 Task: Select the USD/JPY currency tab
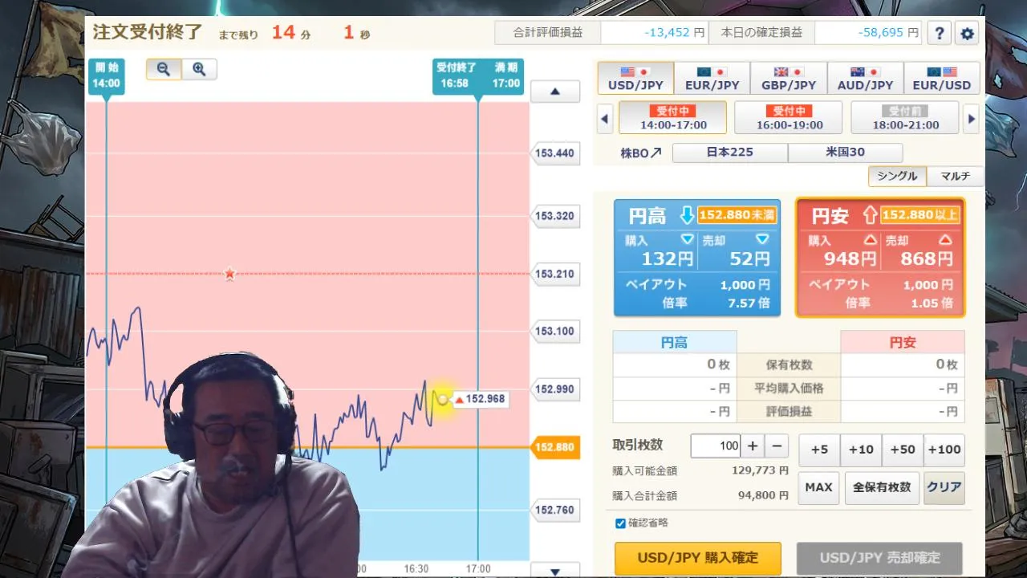(x=635, y=79)
